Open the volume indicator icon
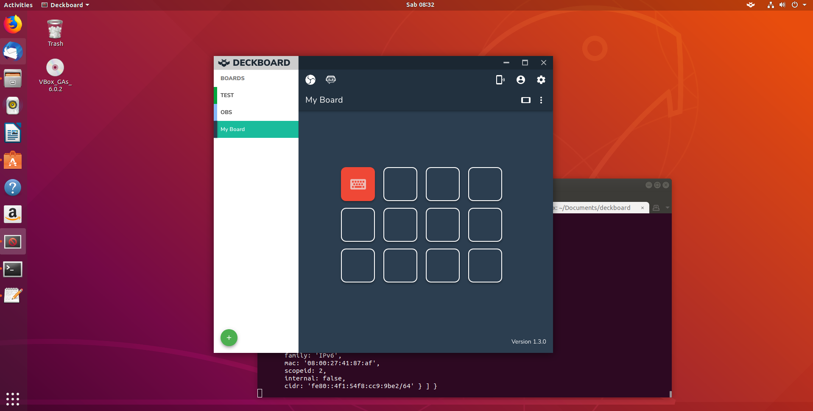Screen dimensions: 813x411 [x=782, y=5]
